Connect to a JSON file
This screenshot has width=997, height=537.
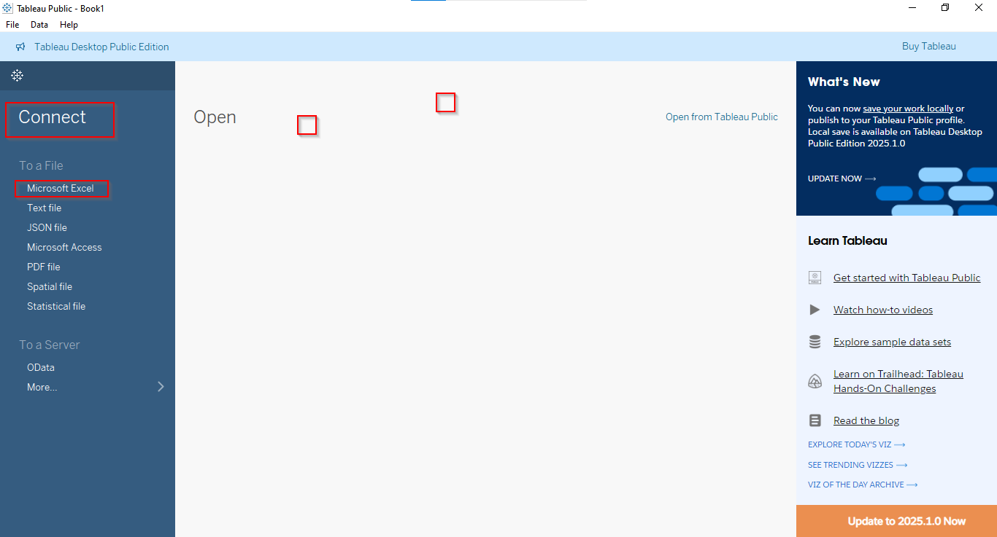[x=47, y=227]
